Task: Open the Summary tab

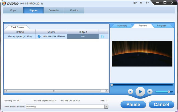Action: tap(122, 25)
